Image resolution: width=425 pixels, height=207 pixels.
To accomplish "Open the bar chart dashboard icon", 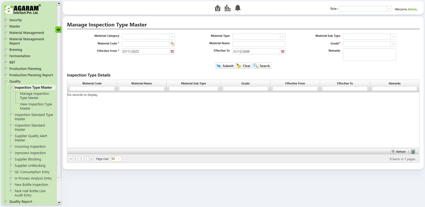I will tap(227, 8).
